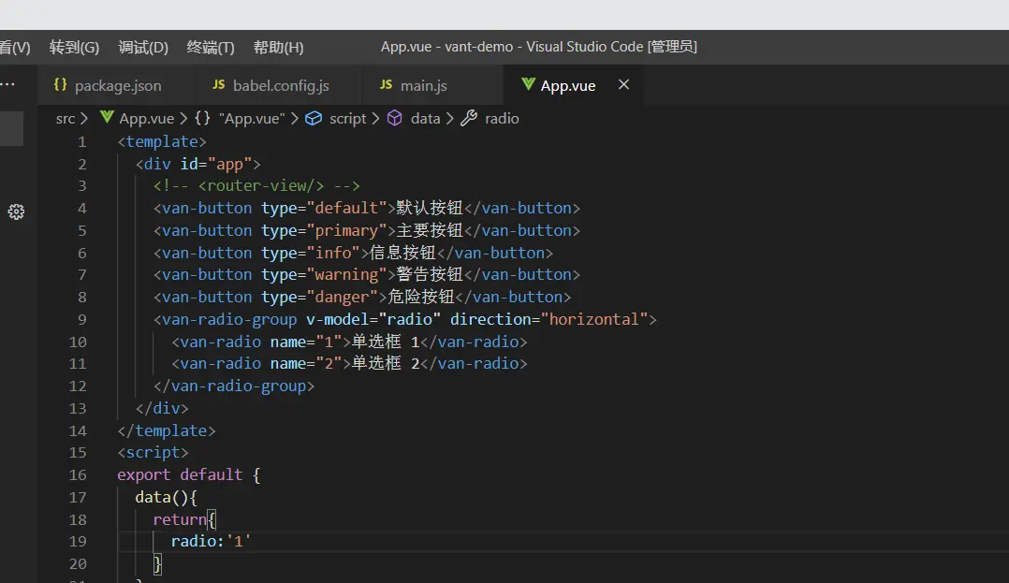Expand the quoted "App.vue" breadcrumb segment
Viewport: 1009px width, 583px height.
click(251, 119)
